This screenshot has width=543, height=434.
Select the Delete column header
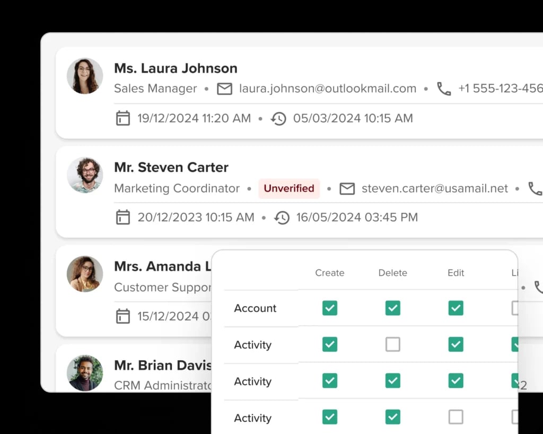pyautogui.click(x=392, y=273)
